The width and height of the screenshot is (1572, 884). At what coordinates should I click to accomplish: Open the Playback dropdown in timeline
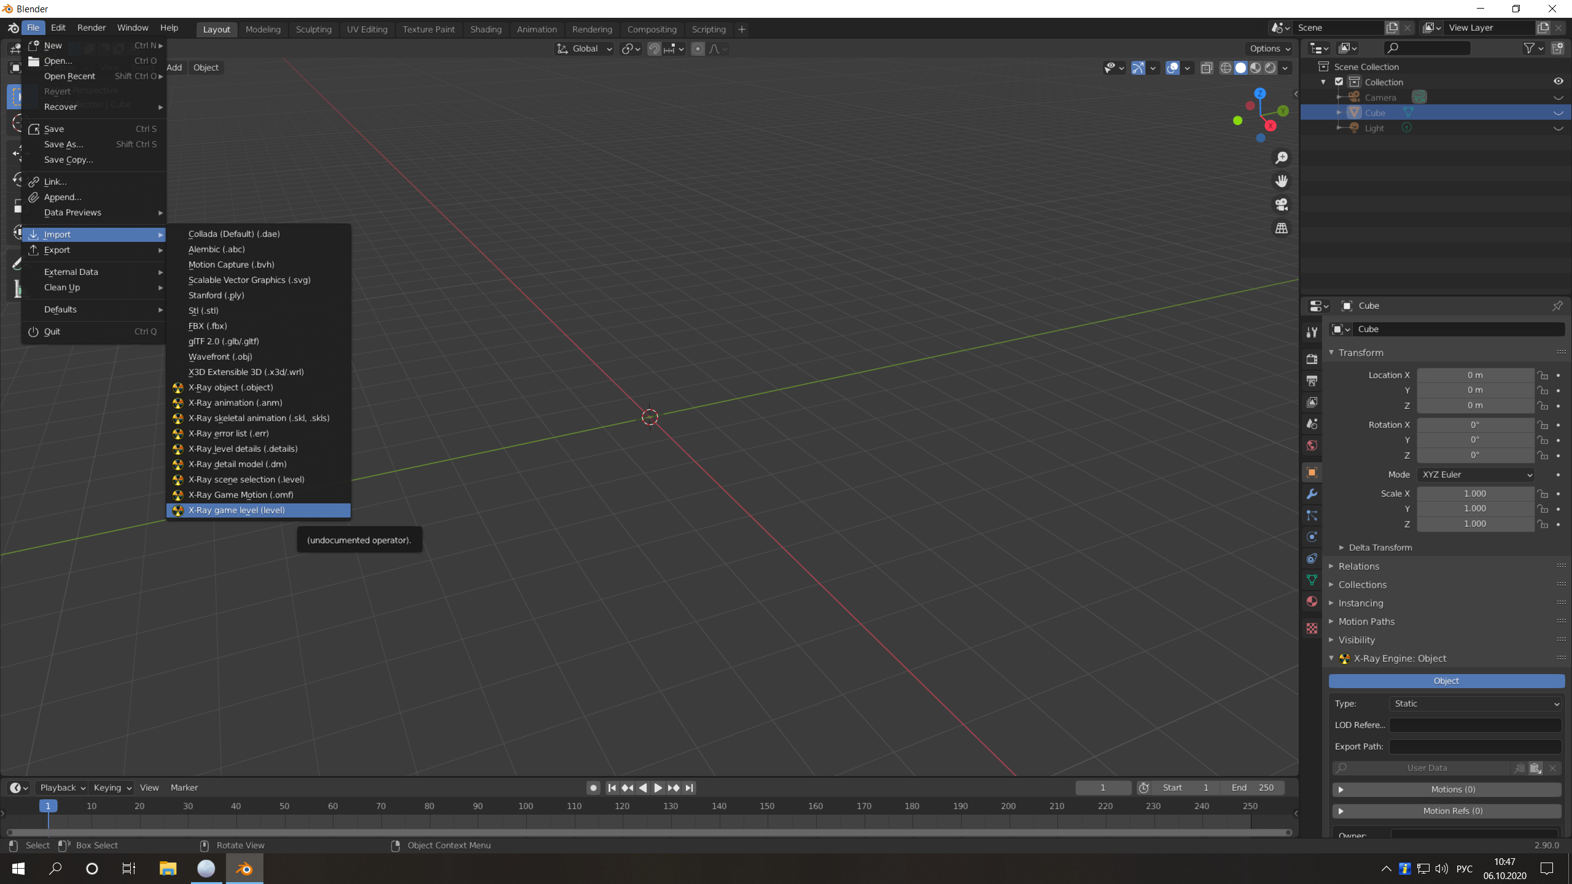63,788
